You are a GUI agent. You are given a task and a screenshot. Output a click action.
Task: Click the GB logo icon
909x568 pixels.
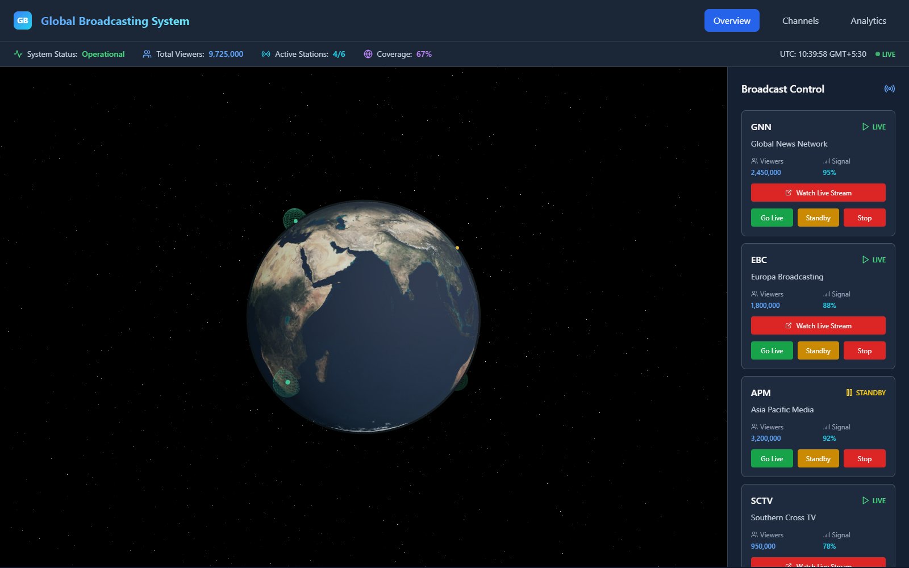(x=23, y=20)
